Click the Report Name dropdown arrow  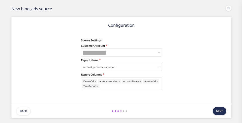(x=159, y=67)
